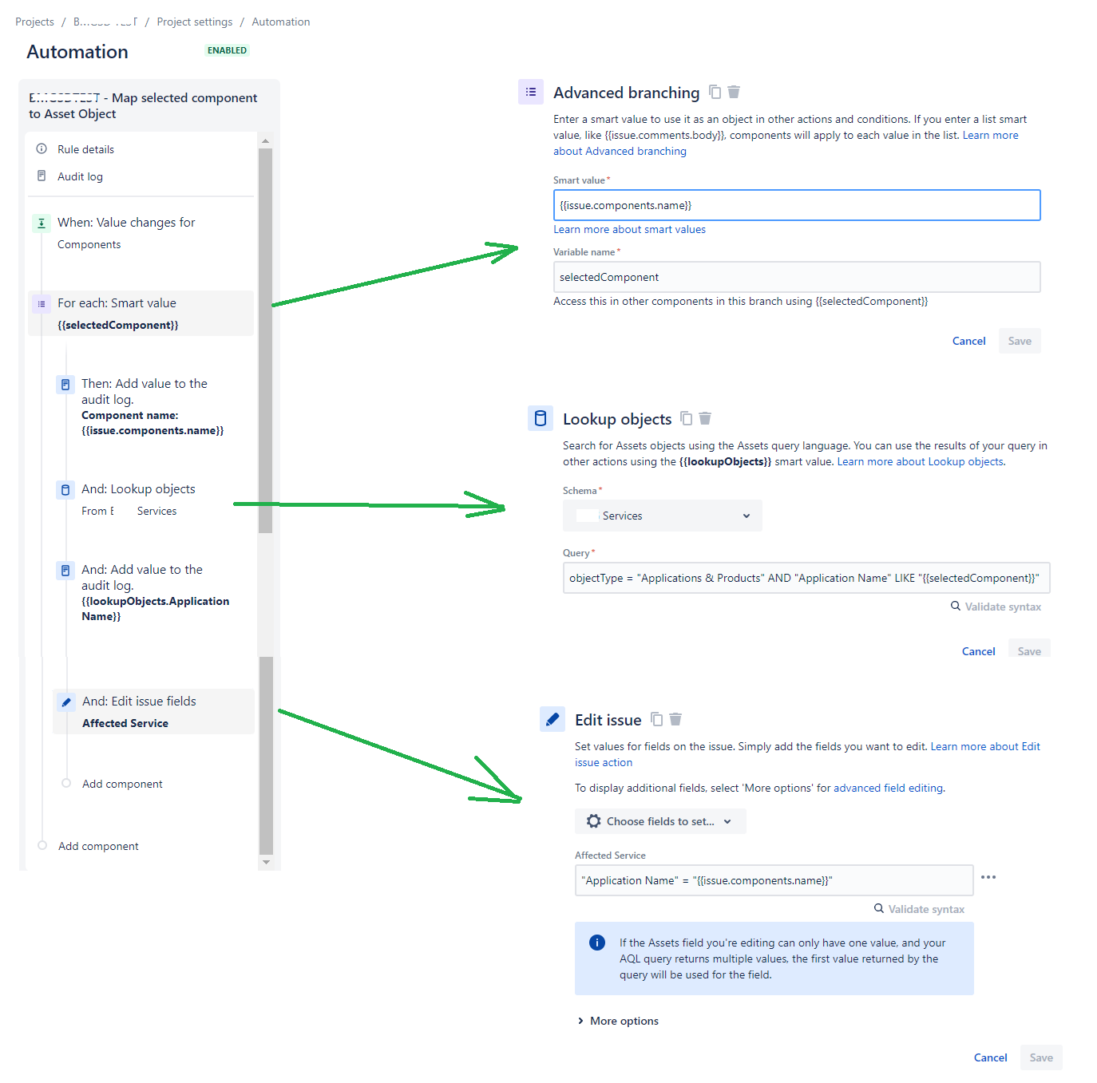
Task: Trash the Edit issue action
Action: (x=675, y=719)
